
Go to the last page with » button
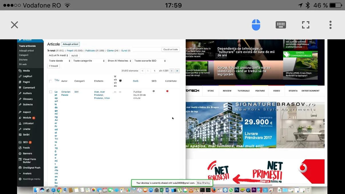pos(177,71)
